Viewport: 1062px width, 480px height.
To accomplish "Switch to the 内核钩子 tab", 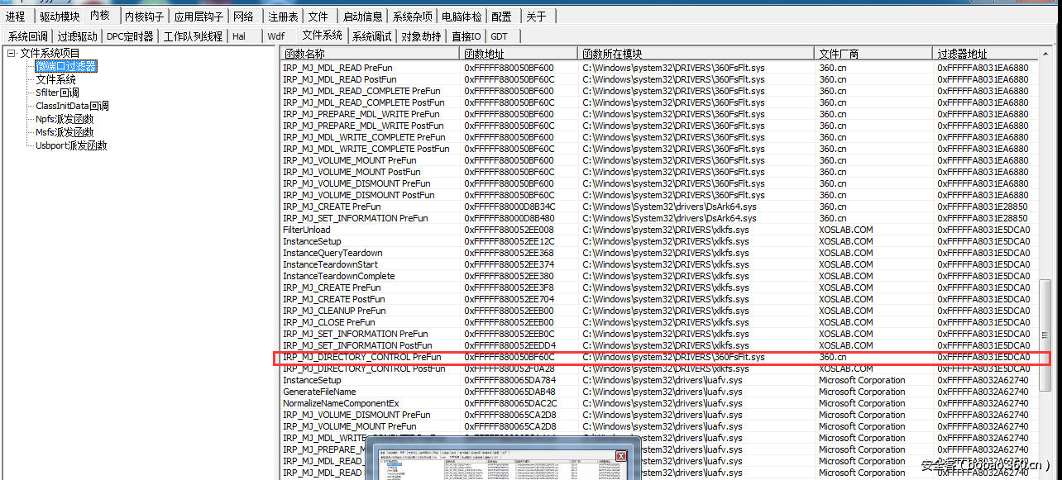I will (145, 17).
